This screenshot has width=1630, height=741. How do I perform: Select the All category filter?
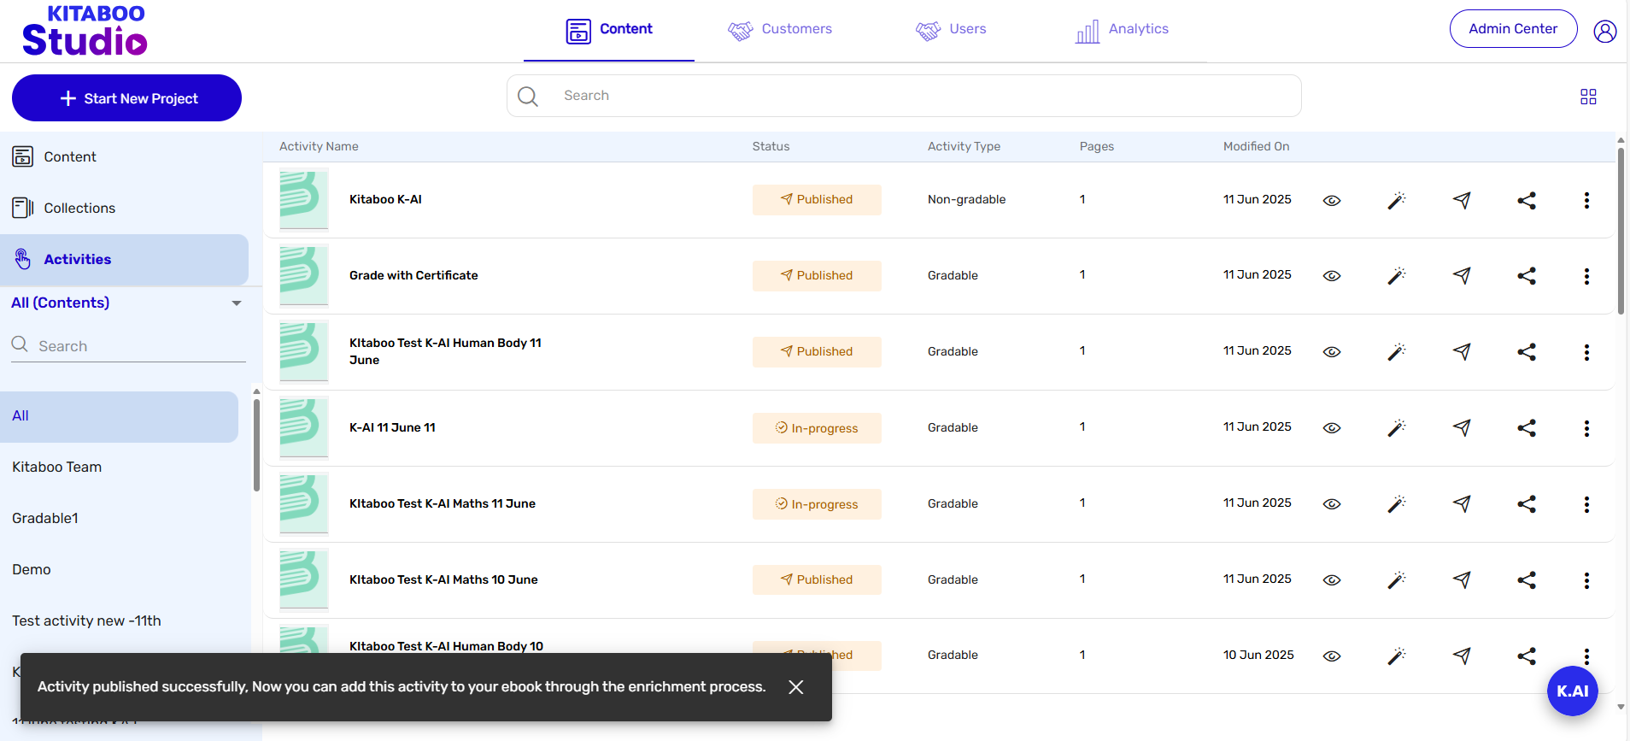coord(119,416)
